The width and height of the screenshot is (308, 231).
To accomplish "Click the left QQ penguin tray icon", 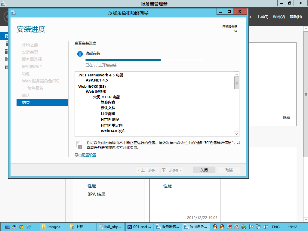I will 215,227.
